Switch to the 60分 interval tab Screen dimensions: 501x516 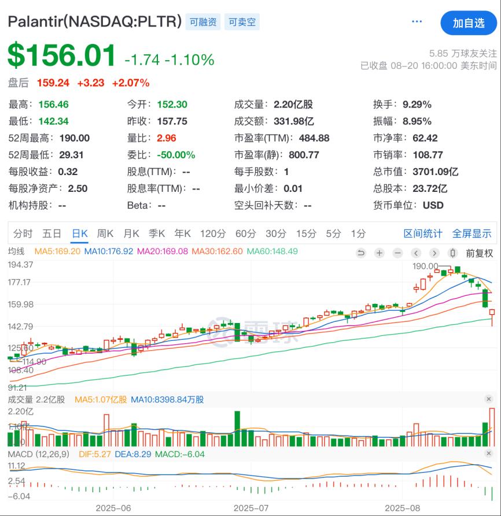coord(245,233)
